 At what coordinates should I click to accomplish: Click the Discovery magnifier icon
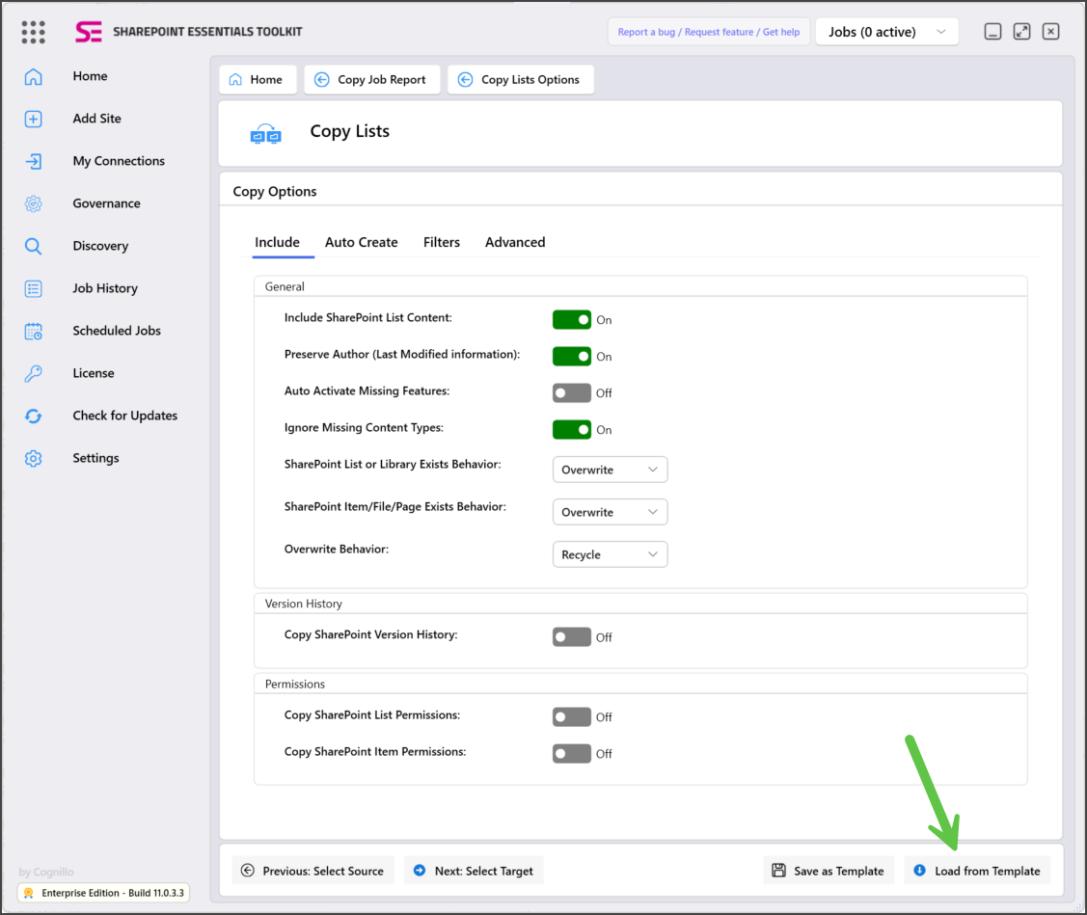coord(33,246)
